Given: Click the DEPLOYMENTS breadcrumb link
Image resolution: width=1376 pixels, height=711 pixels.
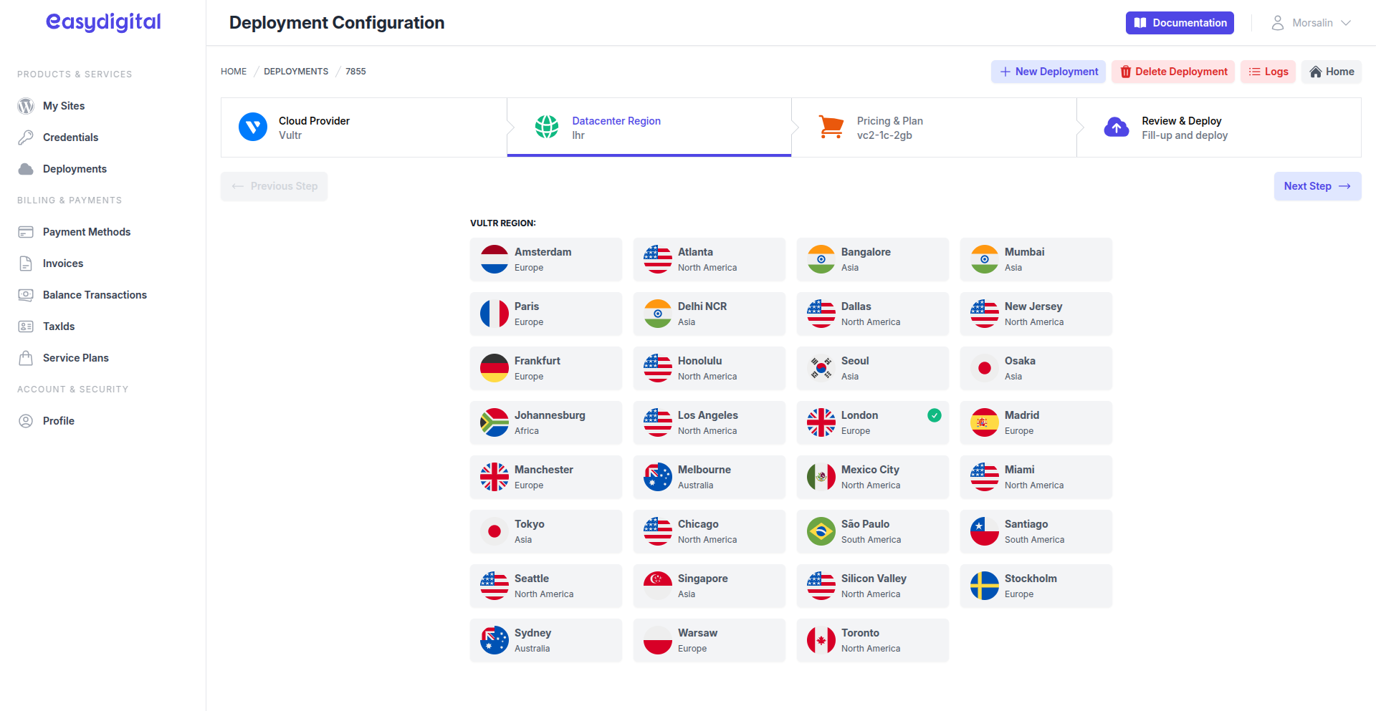Looking at the screenshot, I should click(296, 71).
